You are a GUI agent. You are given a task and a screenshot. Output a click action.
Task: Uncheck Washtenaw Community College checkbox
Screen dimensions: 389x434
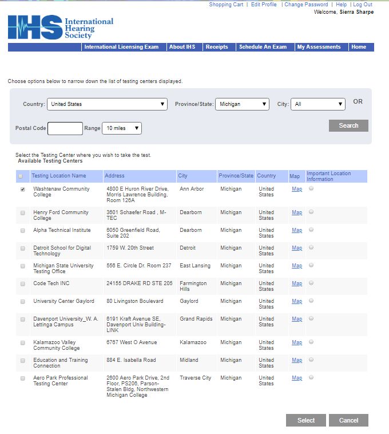[23, 190]
